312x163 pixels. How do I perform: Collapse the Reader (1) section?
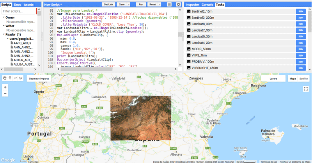pyautogui.click(x=4, y=34)
